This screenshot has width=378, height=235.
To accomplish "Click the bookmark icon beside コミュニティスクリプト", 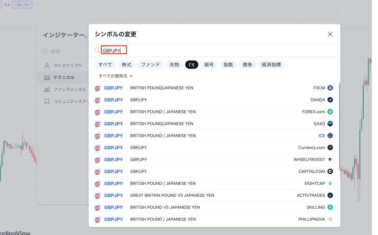I will 47,102.
